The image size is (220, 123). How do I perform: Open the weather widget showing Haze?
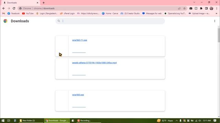point(165,121)
